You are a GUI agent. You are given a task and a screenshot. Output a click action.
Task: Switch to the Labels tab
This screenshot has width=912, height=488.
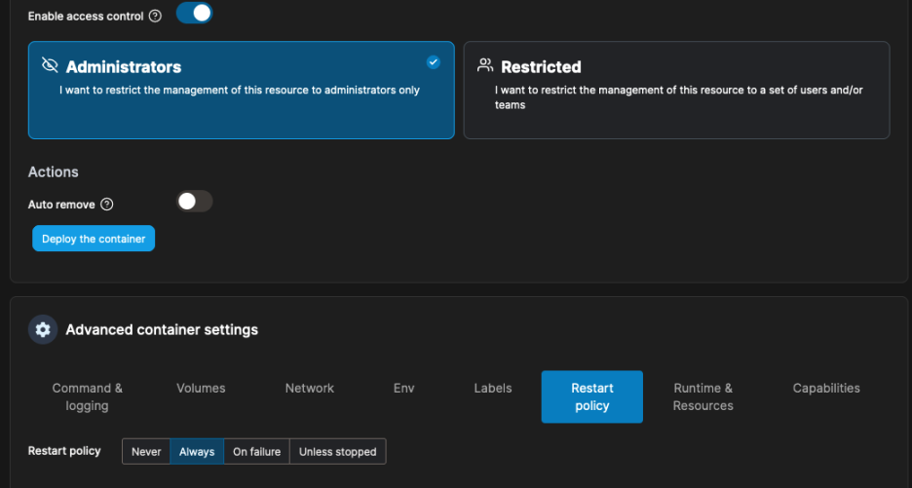point(493,388)
